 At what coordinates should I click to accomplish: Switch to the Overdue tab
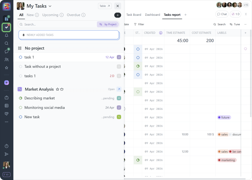click(73, 15)
